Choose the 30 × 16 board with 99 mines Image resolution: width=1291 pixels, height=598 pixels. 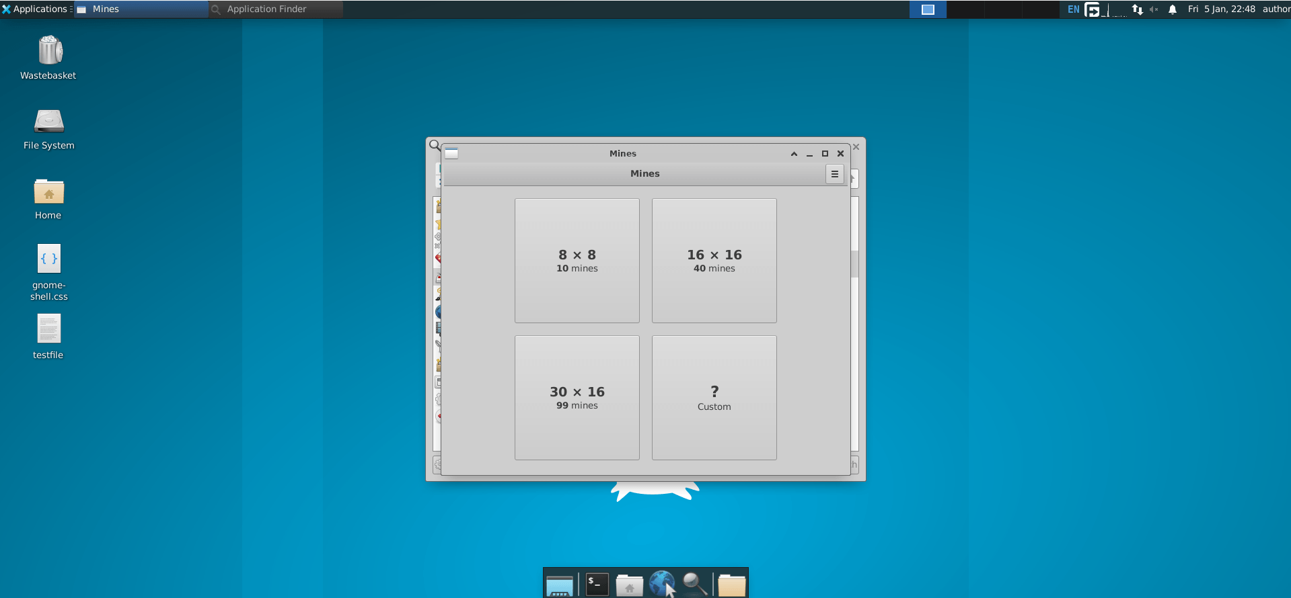[x=577, y=398]
